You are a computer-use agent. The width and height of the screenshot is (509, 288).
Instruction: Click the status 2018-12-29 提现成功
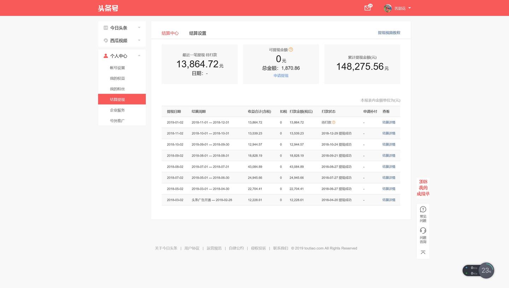tap(337, 134)
